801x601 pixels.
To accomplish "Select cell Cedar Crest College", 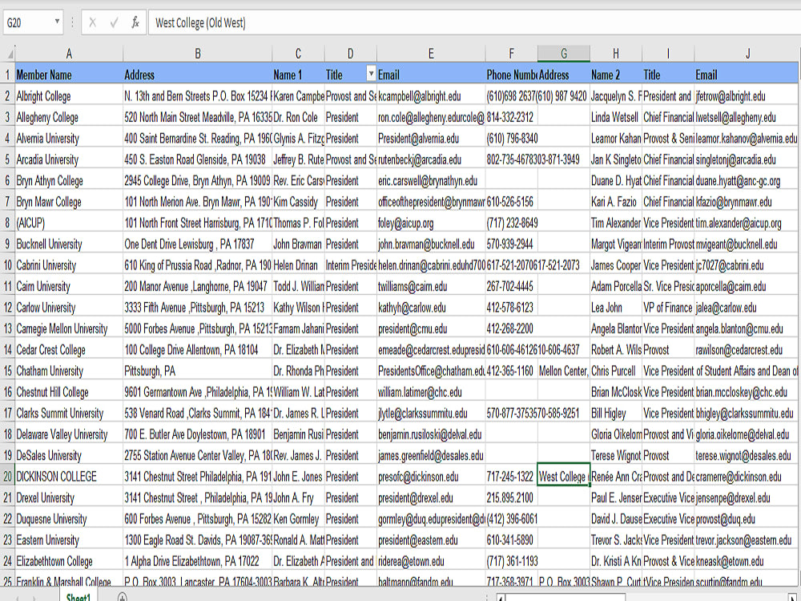I will click(69, 349).
